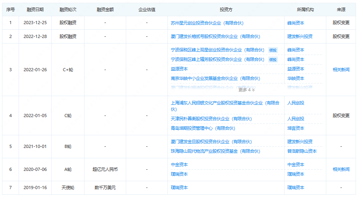Open 益源资本 investor link in row 3

tap(179, 69)
